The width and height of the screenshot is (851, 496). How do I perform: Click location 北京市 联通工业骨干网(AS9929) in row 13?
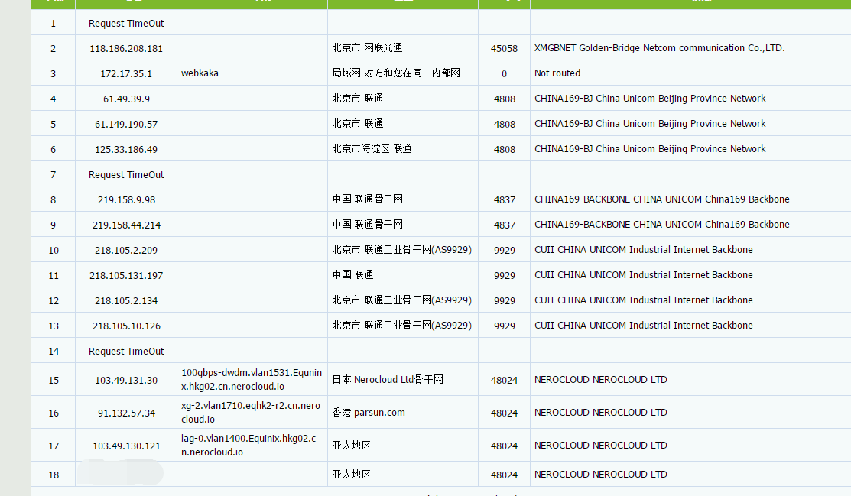tap(401, 325)
